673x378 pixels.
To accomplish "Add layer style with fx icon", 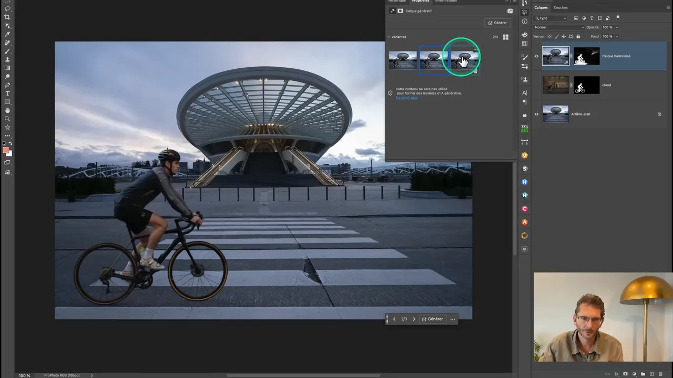I will (x=617, y=374).
